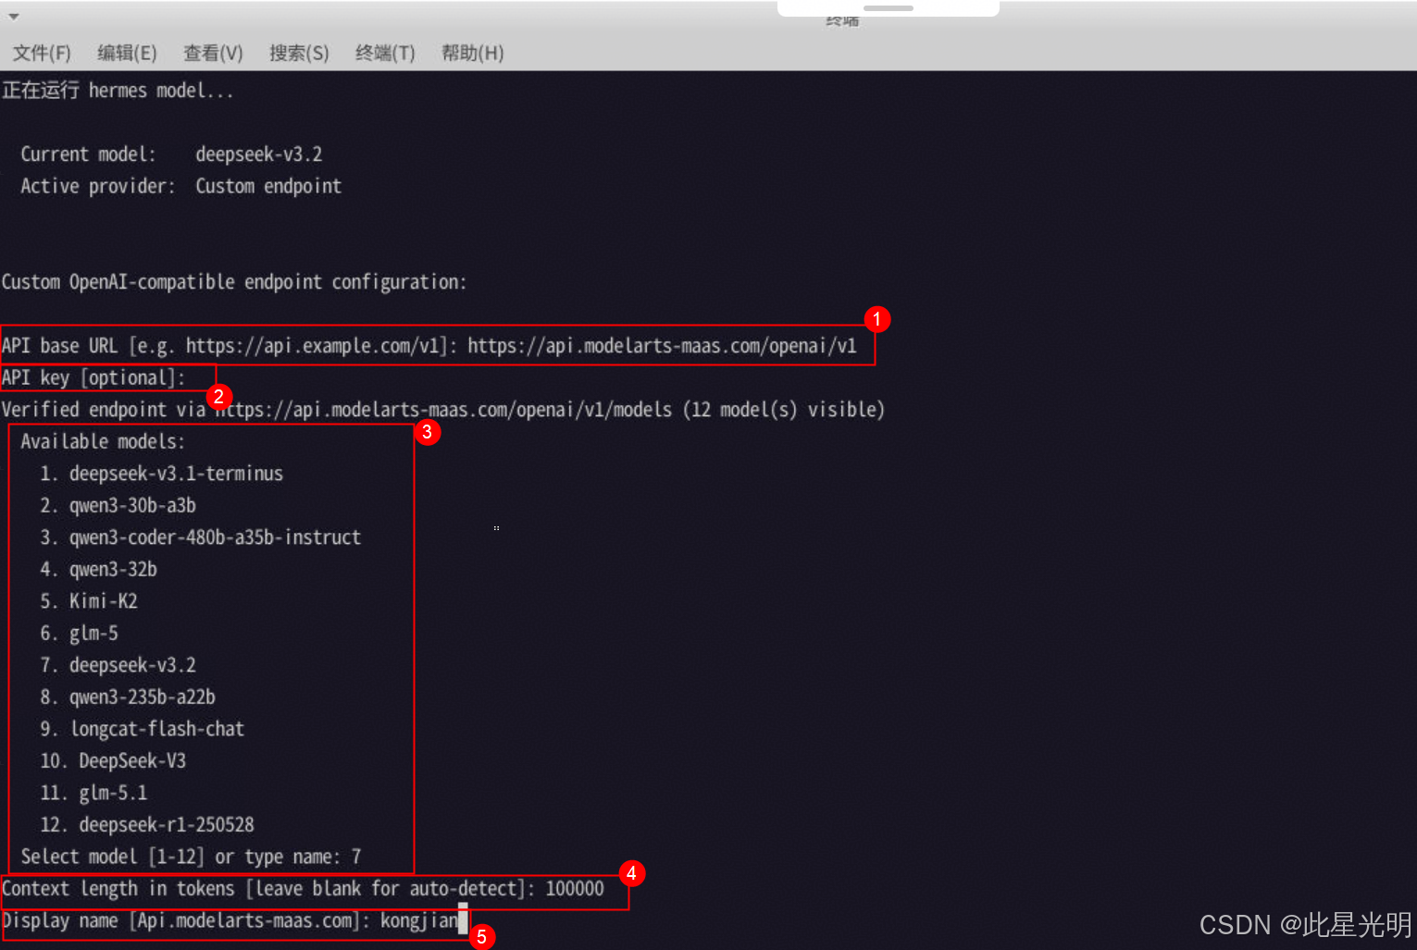Click list entry 'qwen3-235b-a22b'

(128, 697)
